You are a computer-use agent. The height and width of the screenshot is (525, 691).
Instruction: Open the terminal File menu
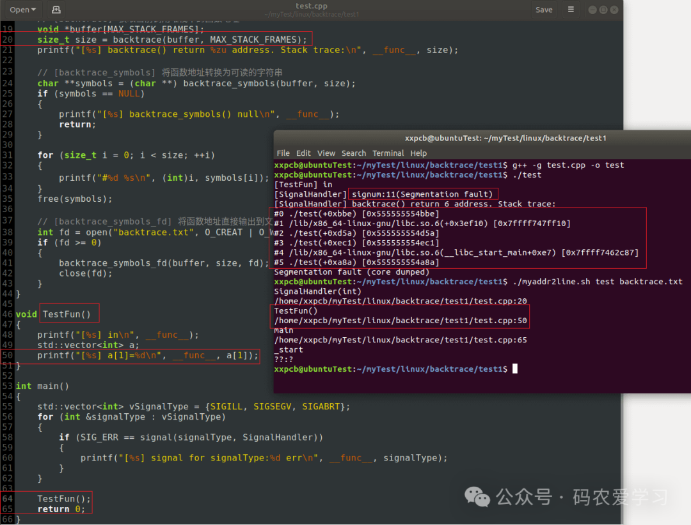point(283,153)
